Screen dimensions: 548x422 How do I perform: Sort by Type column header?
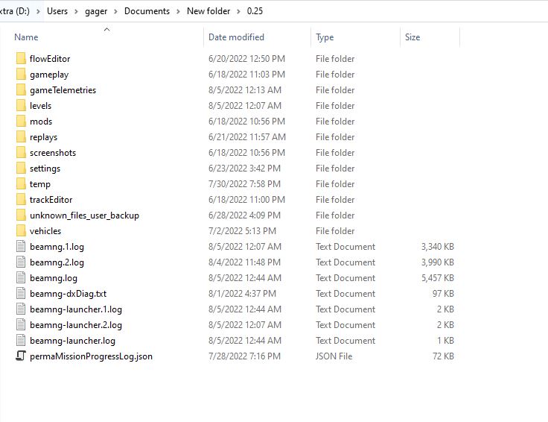point(325,37)
